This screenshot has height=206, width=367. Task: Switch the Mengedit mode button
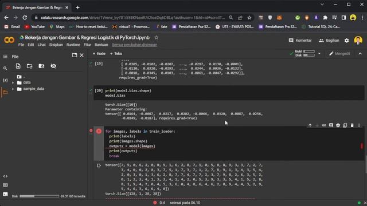(339, 53)
